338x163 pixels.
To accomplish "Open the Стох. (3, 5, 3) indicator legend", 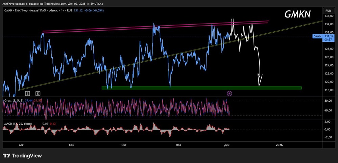I will (14, 100).
